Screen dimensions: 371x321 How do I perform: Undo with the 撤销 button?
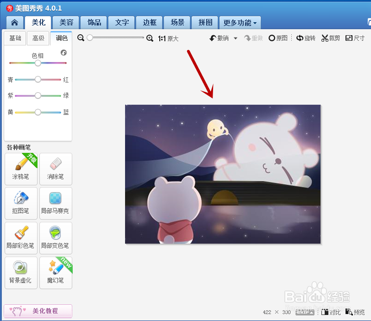(x=219, y=38)
